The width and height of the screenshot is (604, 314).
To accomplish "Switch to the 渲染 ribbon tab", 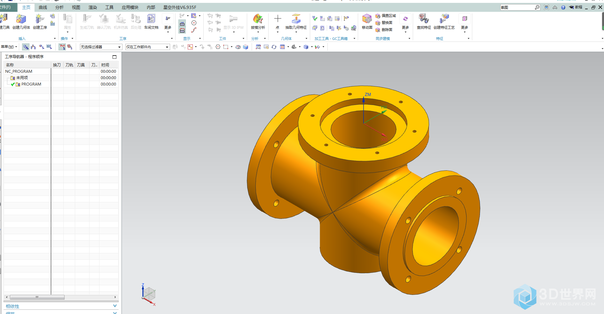I will click(93, 7).
